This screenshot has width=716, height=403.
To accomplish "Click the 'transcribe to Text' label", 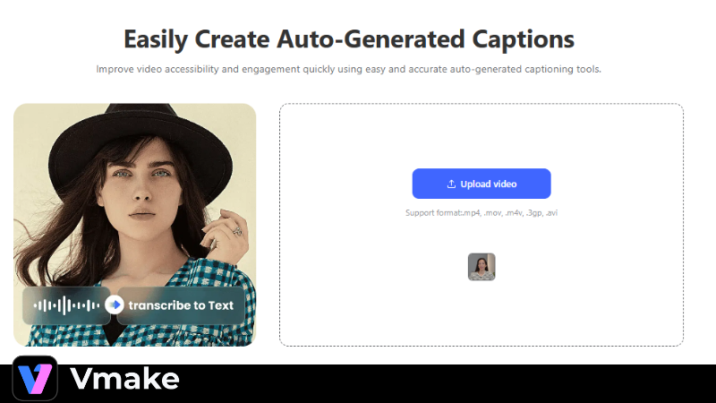I will [x=181, y=305].
